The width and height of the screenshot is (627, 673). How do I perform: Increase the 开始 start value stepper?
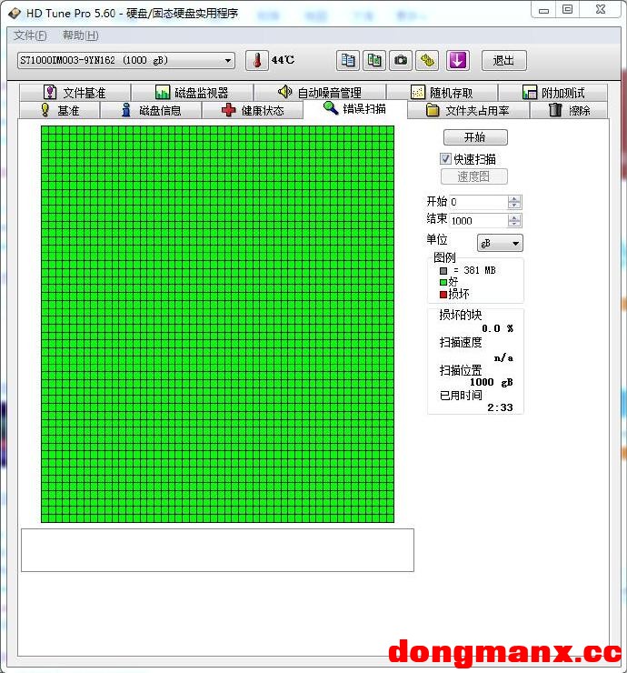515,199
